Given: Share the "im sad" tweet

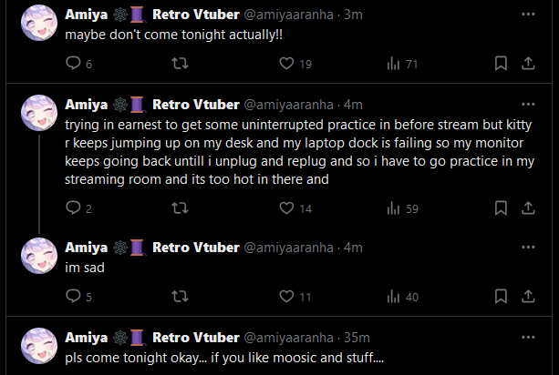Looking at the screenshot, I should [528, 297].
